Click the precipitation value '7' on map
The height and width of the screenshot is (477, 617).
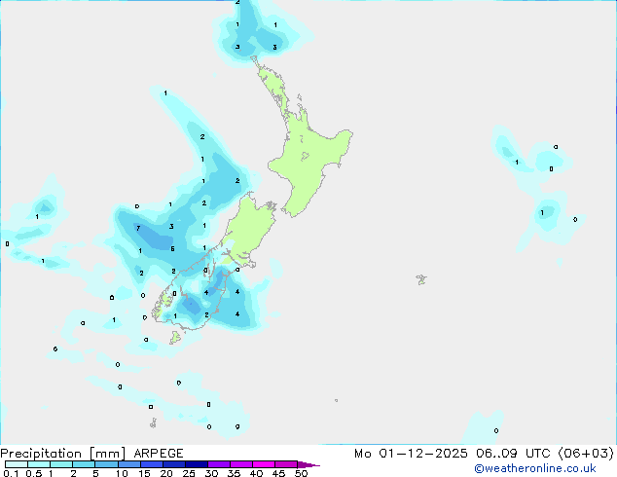[138, 228]
